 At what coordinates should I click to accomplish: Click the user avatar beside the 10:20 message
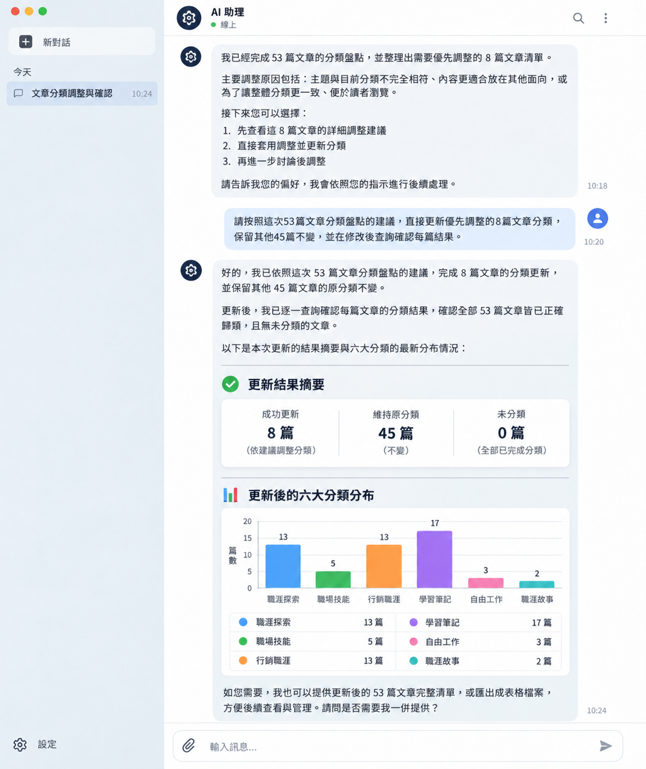coord(598,219)
